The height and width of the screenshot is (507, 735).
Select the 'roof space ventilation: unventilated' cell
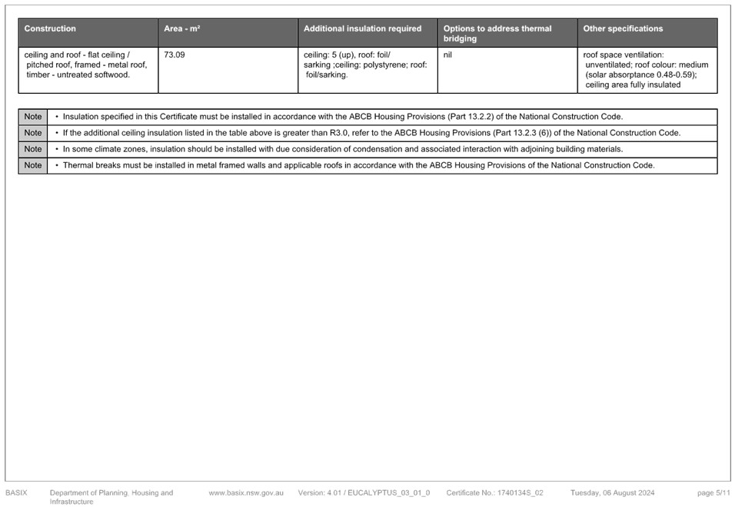647,70
